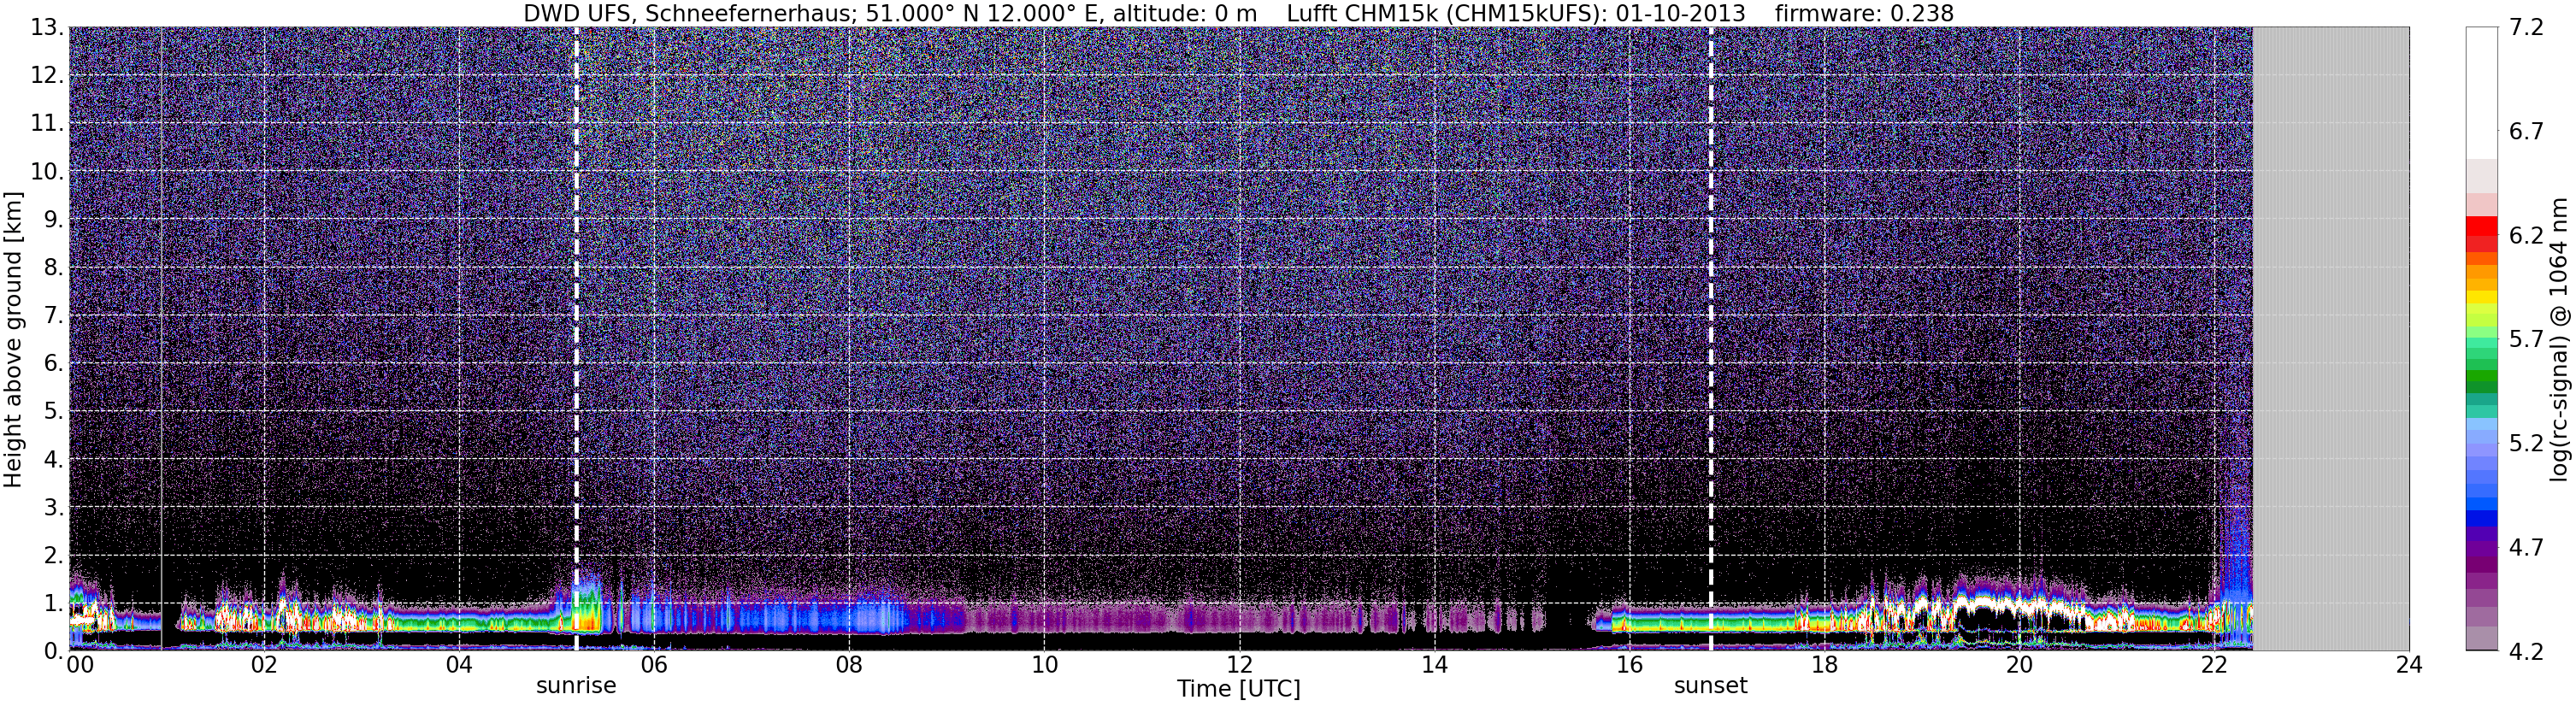Click the grey no-data region after 22 UTC
Image resolution: width=2576 pixels, height=706 pixels.
click(2331, 338)
